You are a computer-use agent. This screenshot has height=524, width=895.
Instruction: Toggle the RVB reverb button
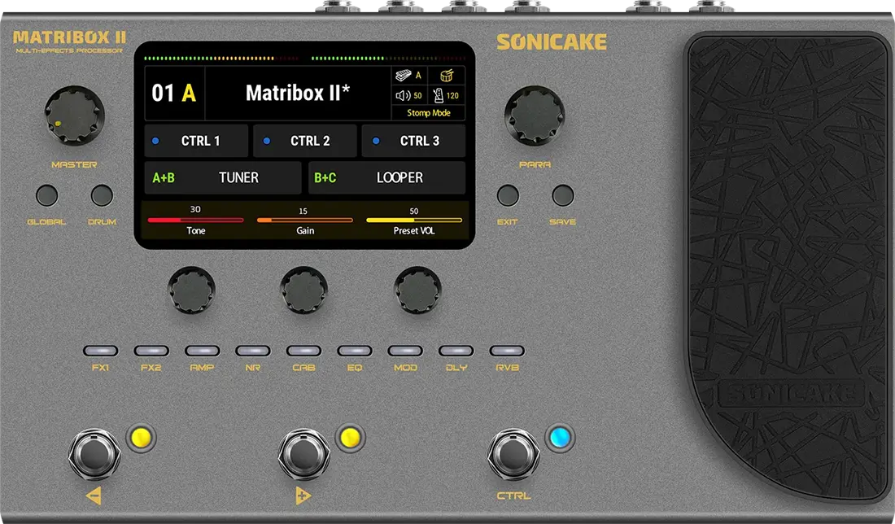507,351
